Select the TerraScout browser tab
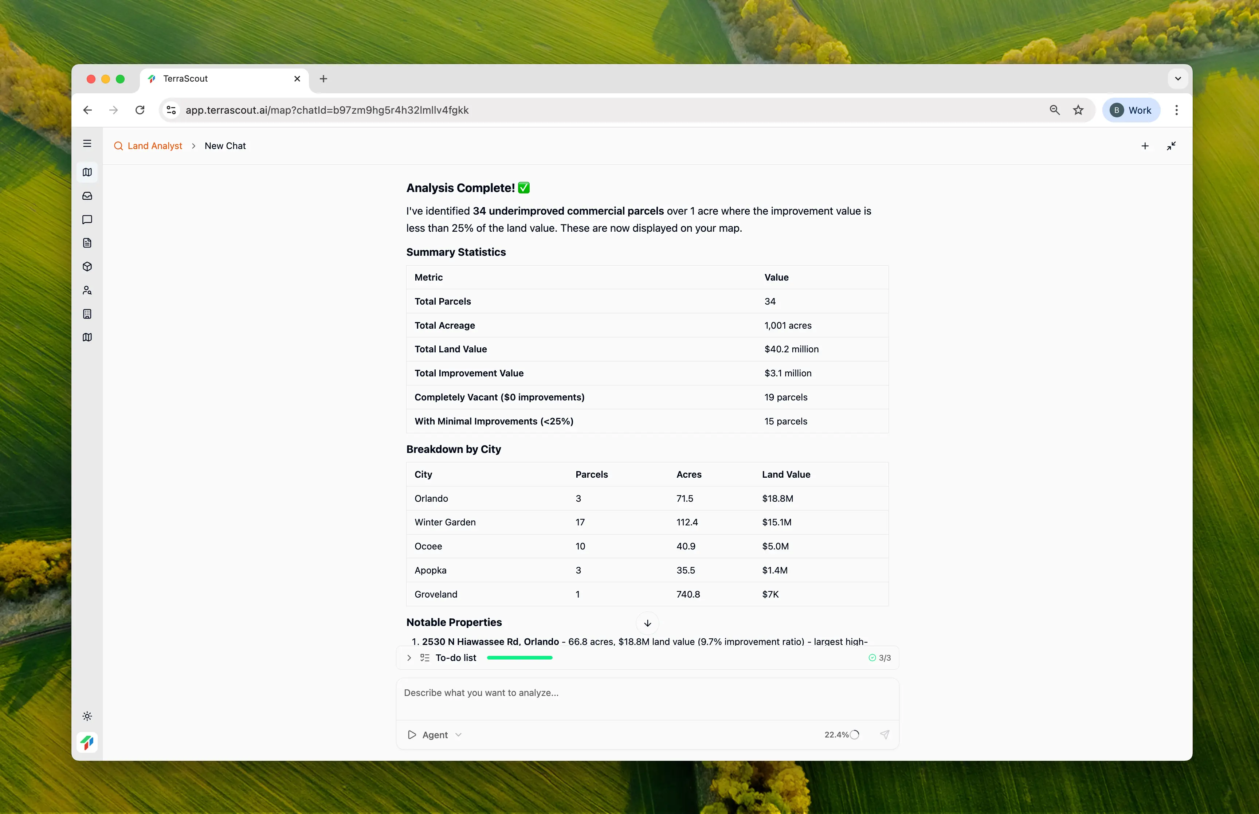 coord(222,79)
